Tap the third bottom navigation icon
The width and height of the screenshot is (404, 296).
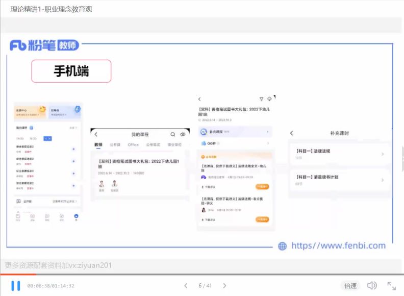47,217
